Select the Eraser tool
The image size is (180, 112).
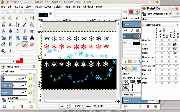(32, 45)
